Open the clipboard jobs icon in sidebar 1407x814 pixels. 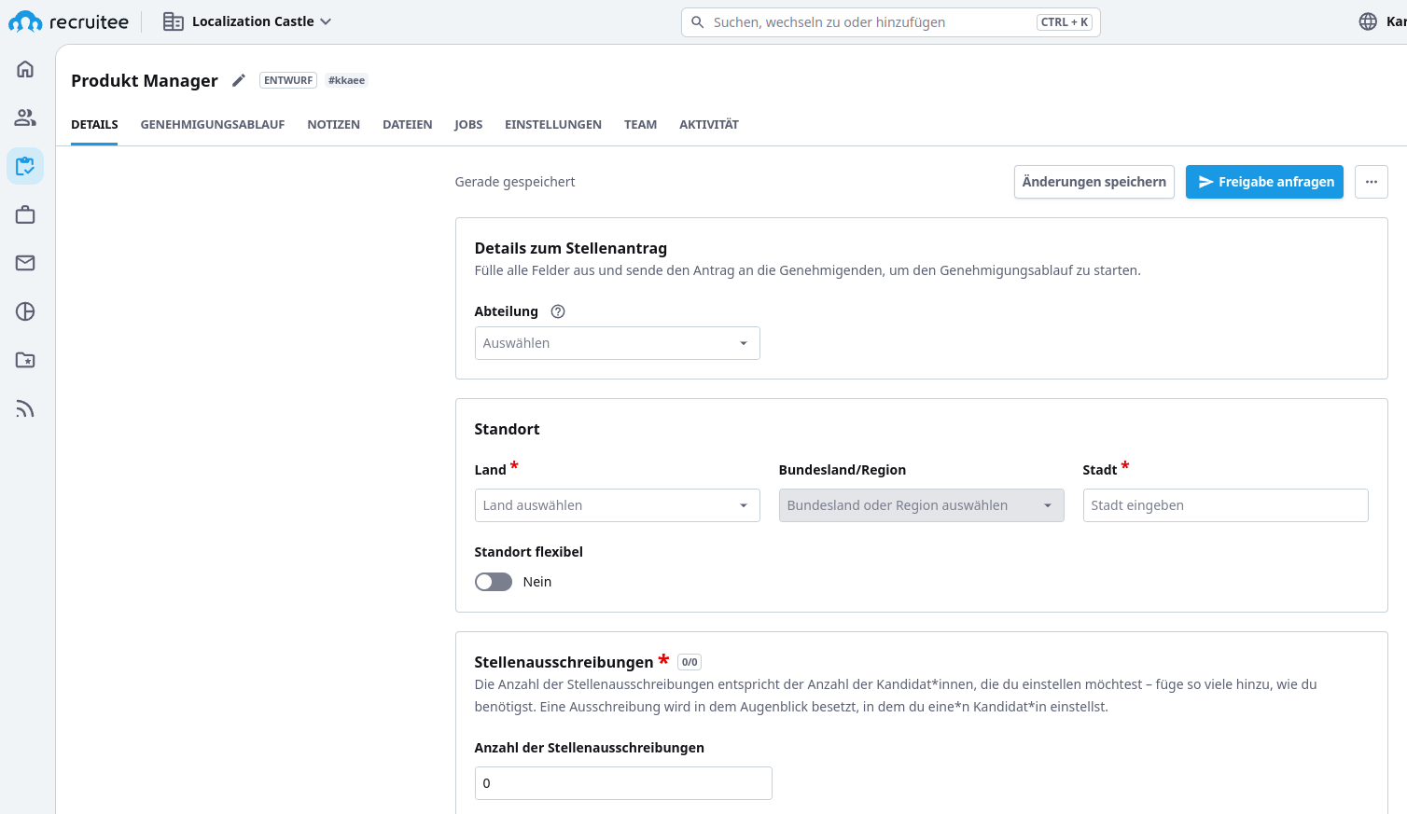25,165
